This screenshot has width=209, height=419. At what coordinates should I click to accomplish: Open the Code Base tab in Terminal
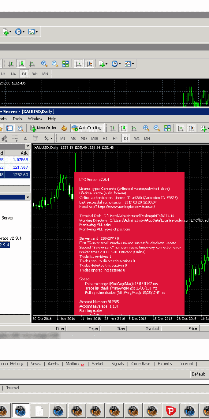pos(141,364)
